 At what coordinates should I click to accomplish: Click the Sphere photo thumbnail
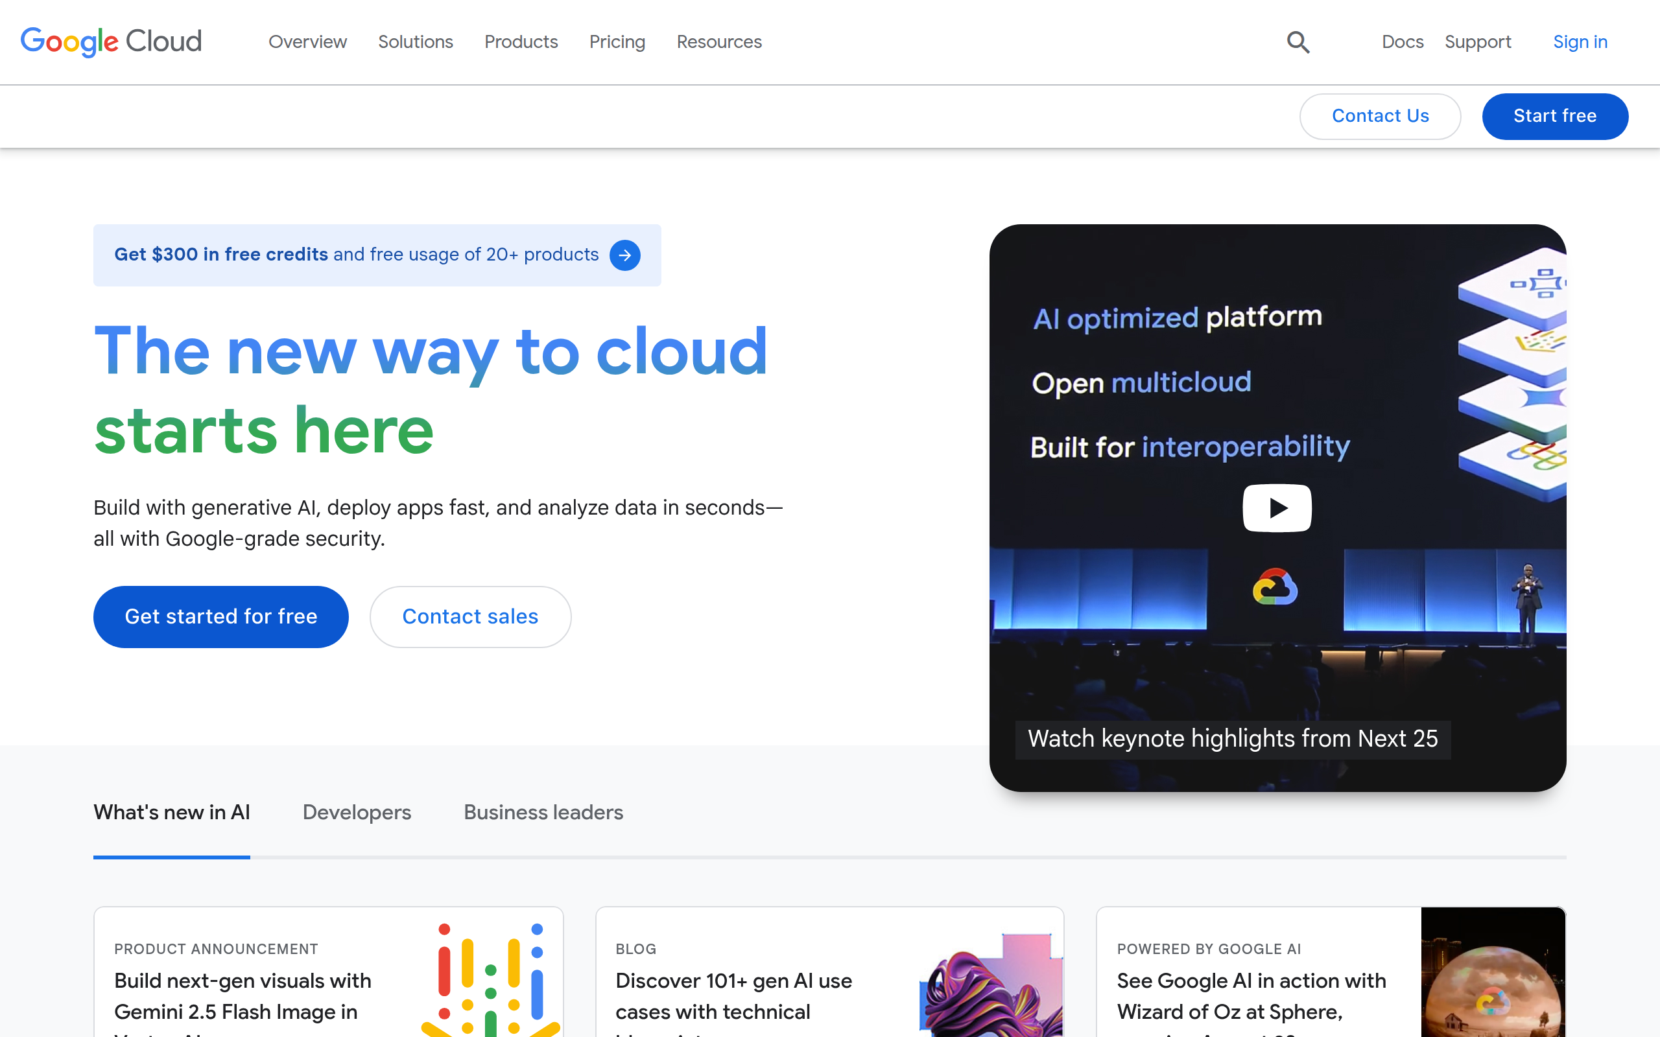point(1493,972)
